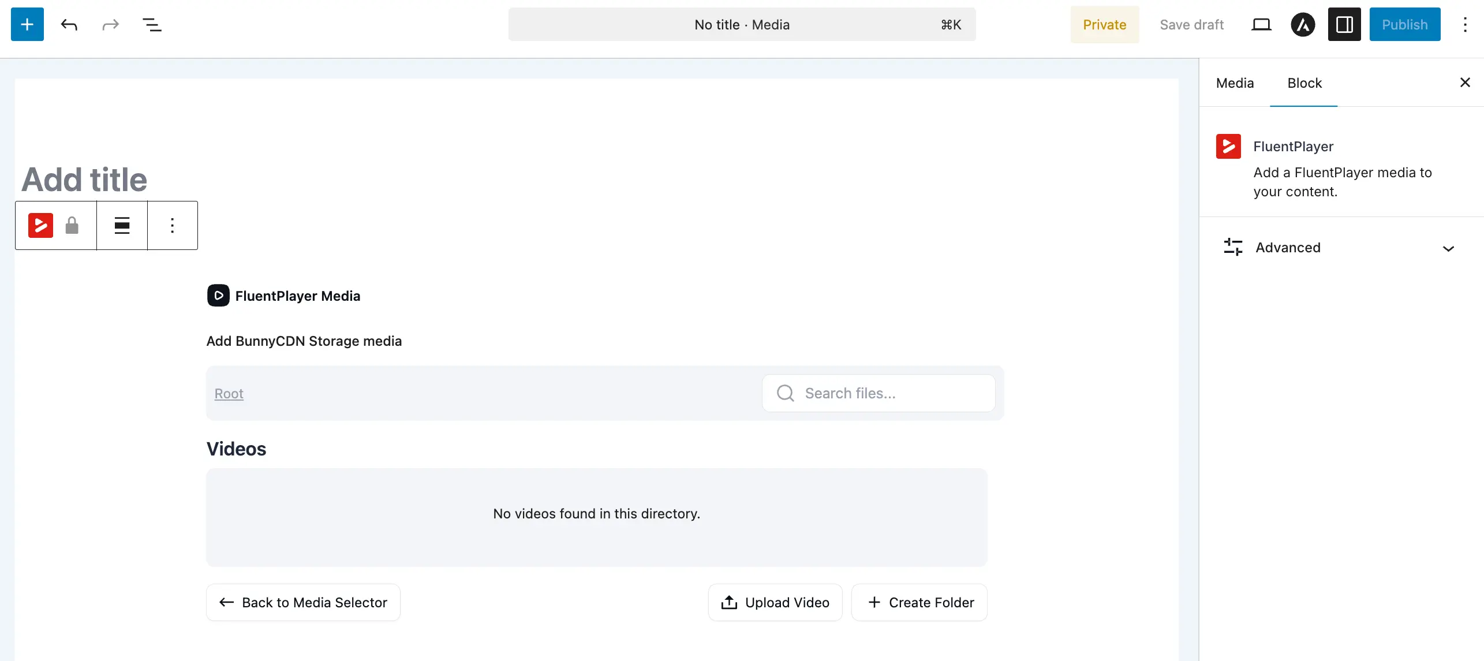The image size is (1484, 661).
Task: Switch to the Block tab
Action: (x=1304, y=83)
